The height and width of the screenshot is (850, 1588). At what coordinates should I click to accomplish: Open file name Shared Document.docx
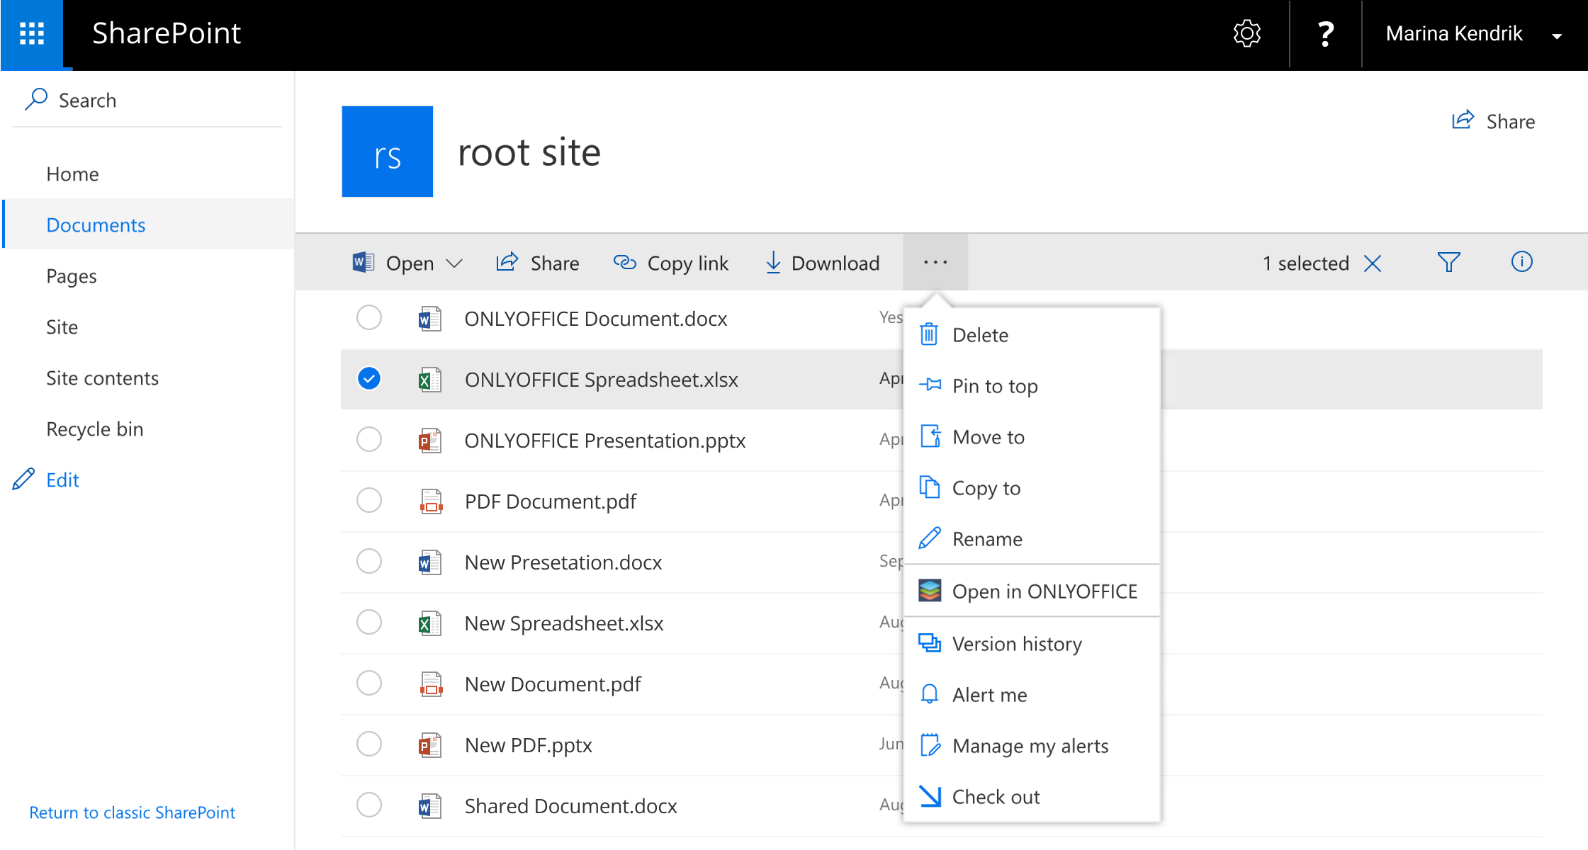click(571, 806)
